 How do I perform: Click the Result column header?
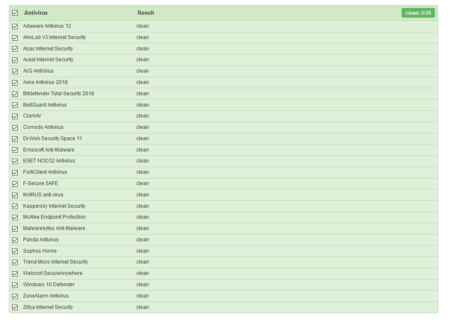(x=146, y=13)
